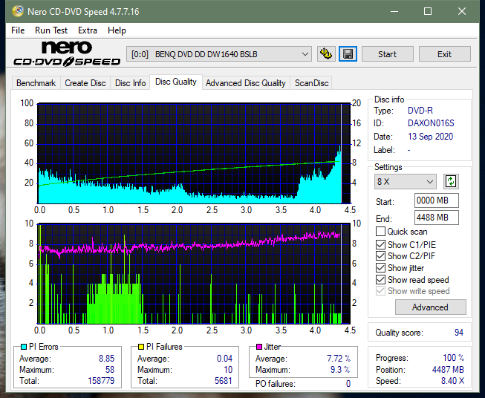Uncheck Show C2/PIF
The height and width of the screenshot is (398, 485).
pos(380,256)
